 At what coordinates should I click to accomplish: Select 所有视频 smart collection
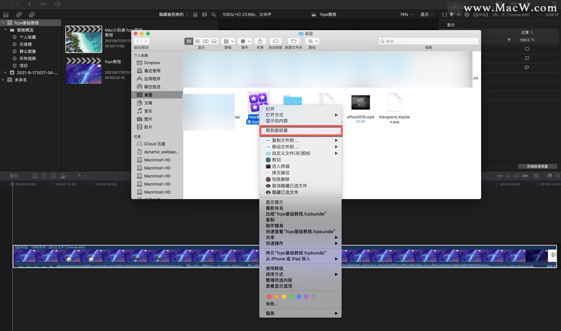28,58
